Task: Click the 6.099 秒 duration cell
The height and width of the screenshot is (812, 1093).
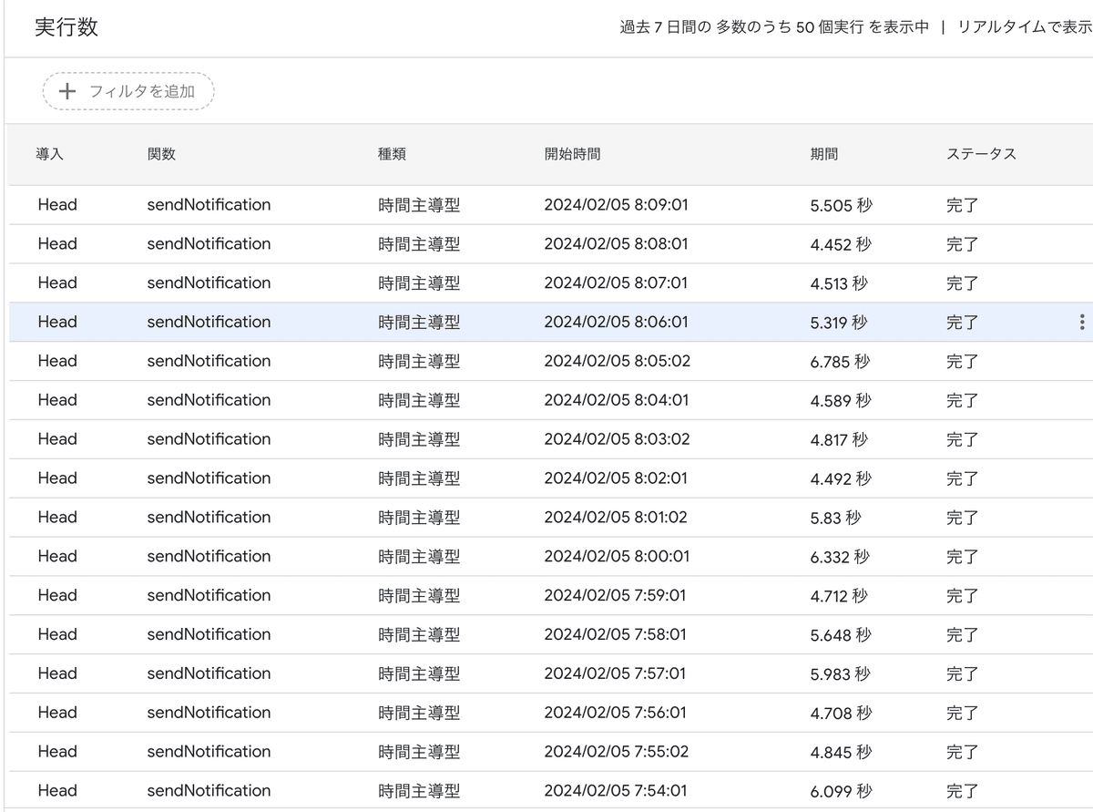Action: [x=841, y=791]
